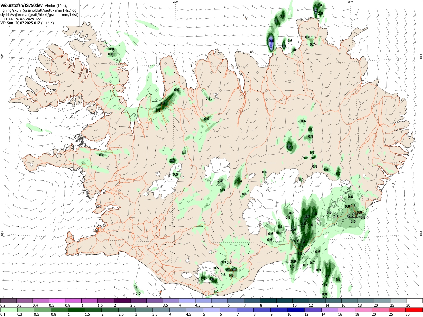Click the 9.5 precipitation value off the north coast
Image resolution: width=423 pixels, height=317 pixels.
[271, 41]
